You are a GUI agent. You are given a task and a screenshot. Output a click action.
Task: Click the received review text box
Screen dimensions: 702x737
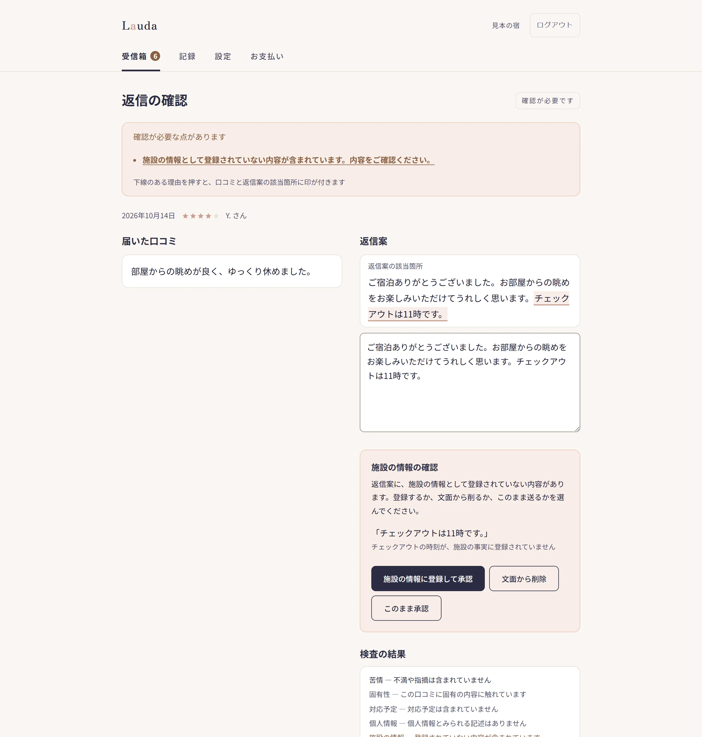tap(232, 271)
